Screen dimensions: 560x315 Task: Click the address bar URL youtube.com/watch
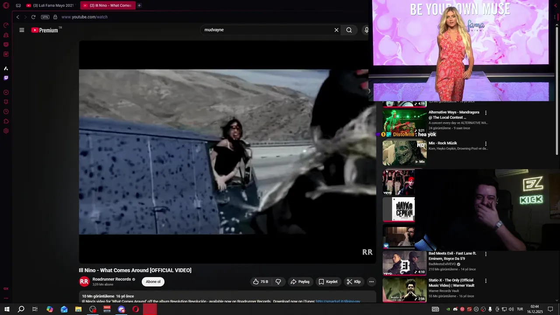pyautogui.click(x=84, y=17)
